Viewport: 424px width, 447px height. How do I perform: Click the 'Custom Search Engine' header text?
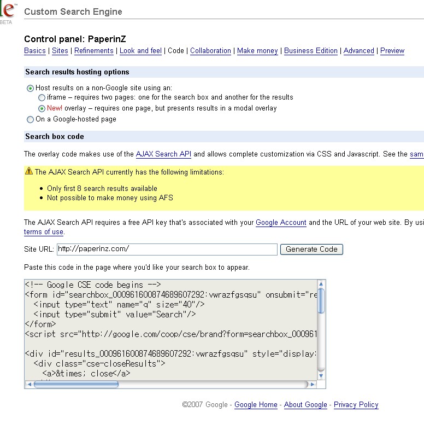73,11
